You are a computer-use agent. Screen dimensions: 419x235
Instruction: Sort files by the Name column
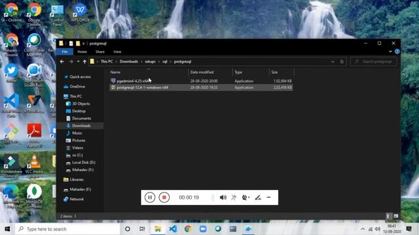point(149,72)
